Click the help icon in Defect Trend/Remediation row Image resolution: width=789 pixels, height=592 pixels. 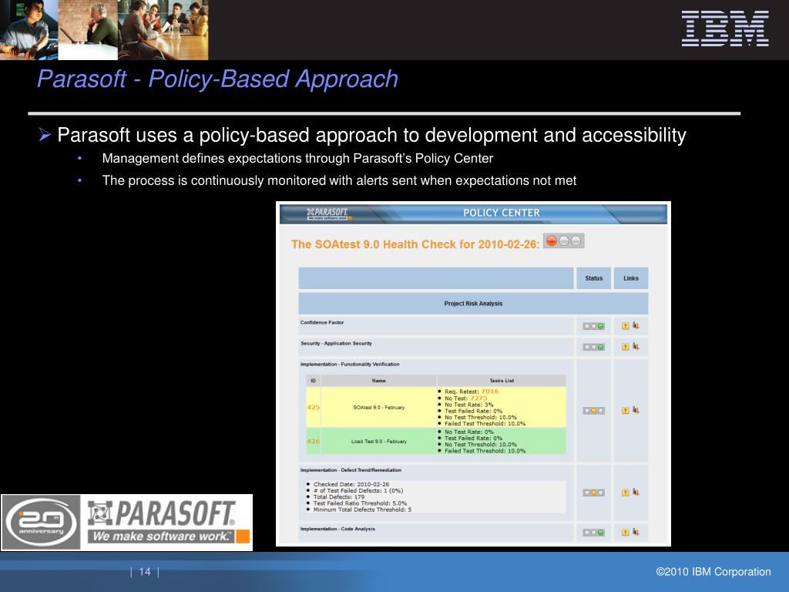point(625,493)
